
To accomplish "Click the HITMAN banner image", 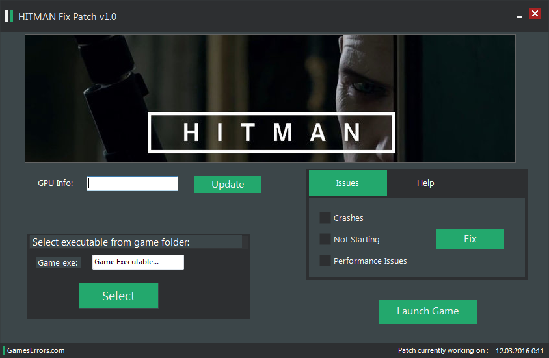I will pyautogui.click(x=271, y=99).
